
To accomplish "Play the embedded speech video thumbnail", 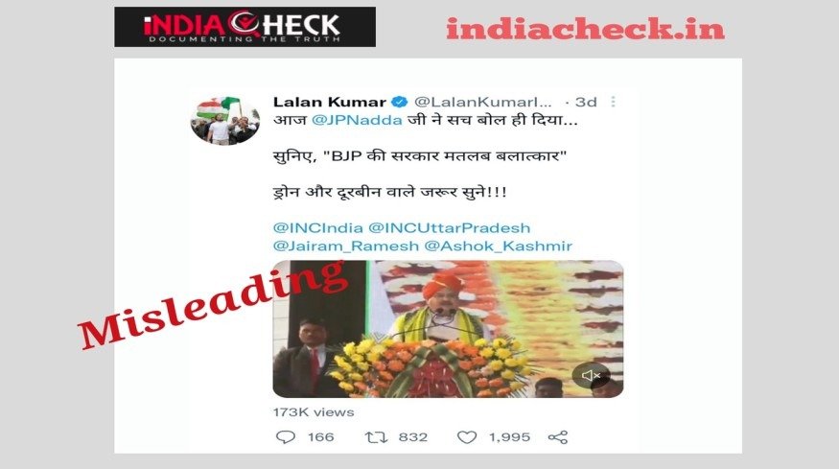I will (448, 329).
